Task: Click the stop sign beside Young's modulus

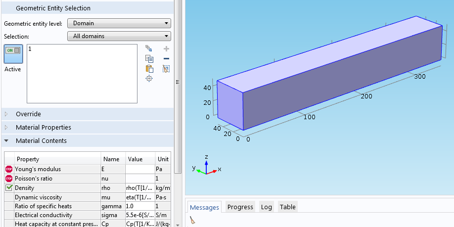Action: point(9,169)
